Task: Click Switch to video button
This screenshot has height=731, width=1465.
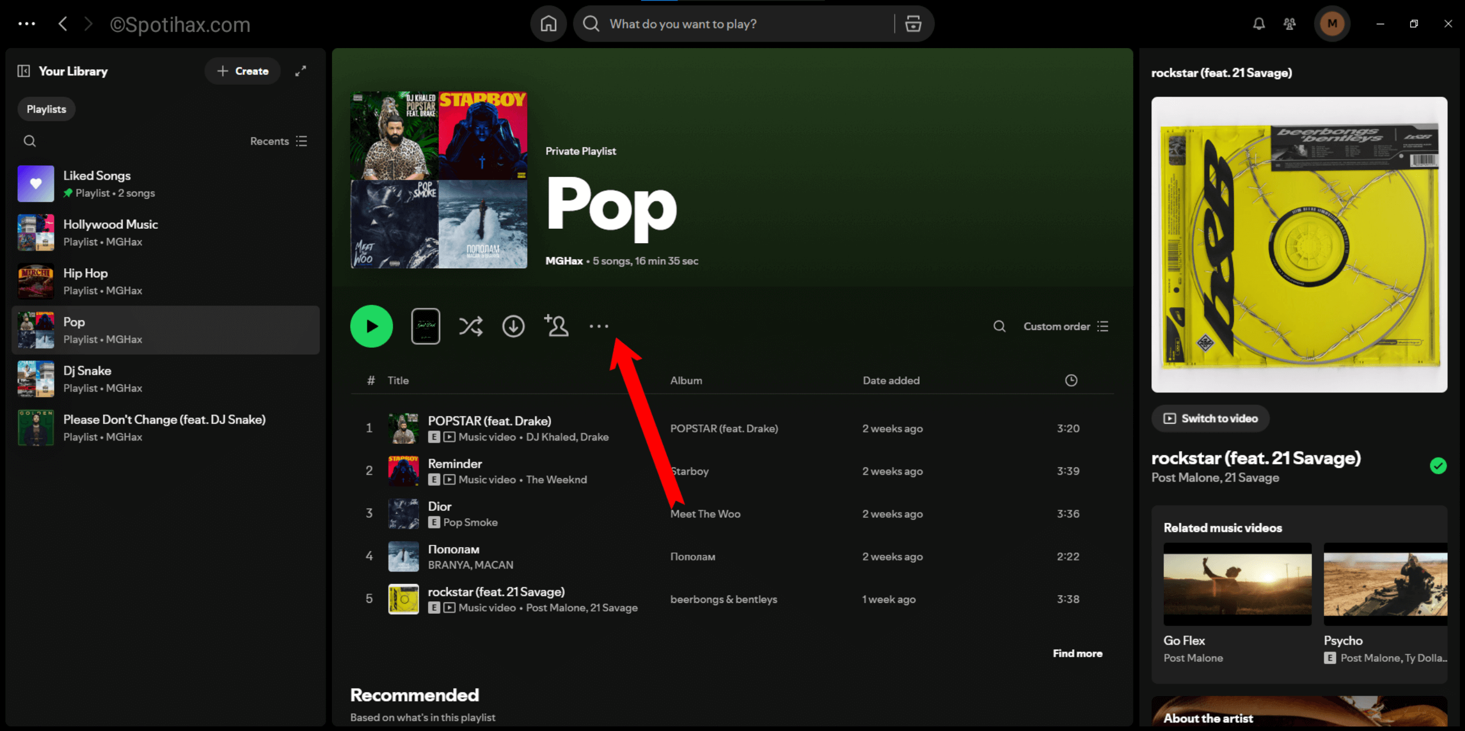Action: [x=1210, y=418]
